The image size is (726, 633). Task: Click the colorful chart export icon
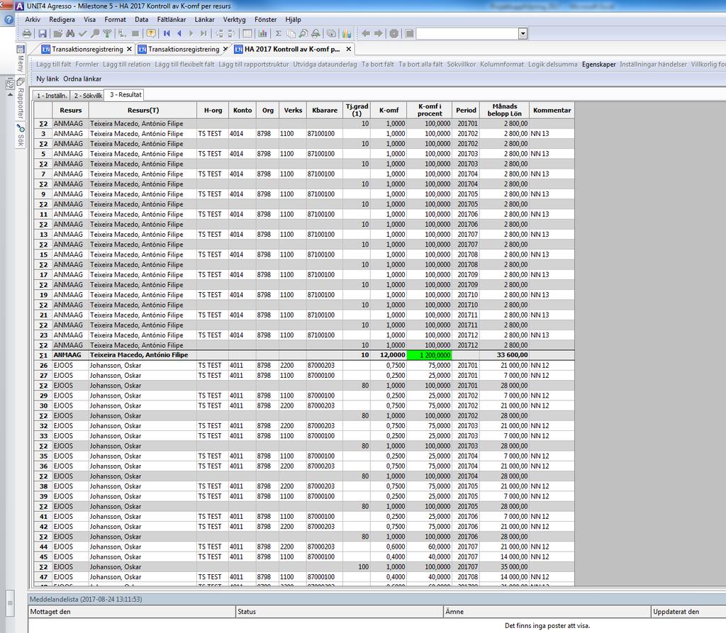coord(347,33)
